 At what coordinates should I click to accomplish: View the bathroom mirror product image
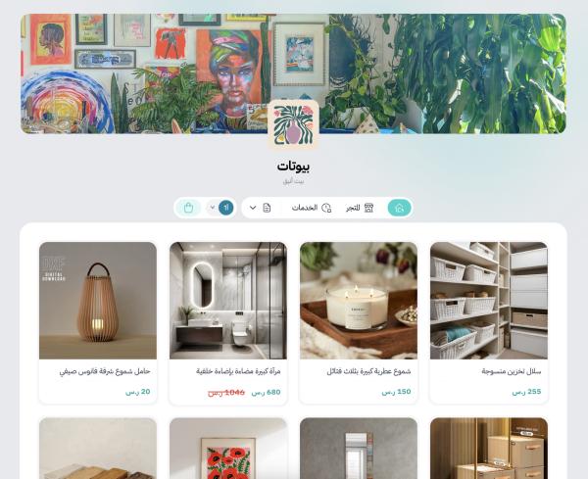[228, 301]
